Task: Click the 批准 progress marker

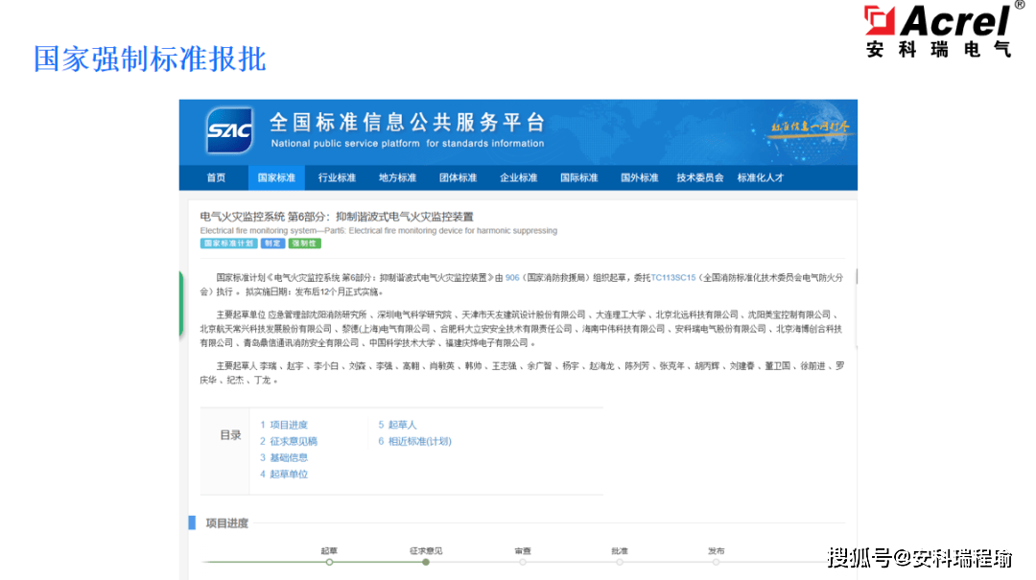Action: [619, 562]
